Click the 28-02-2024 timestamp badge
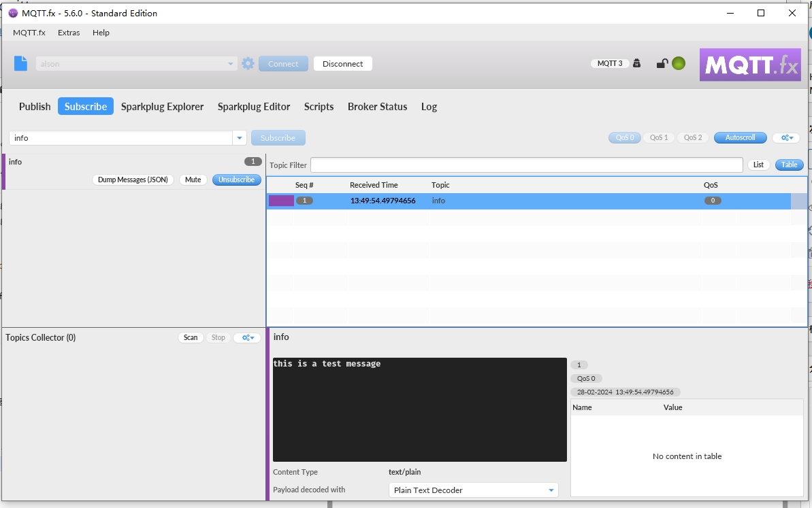This screenshot has width=812, height=508. click(x=626, y=392)
